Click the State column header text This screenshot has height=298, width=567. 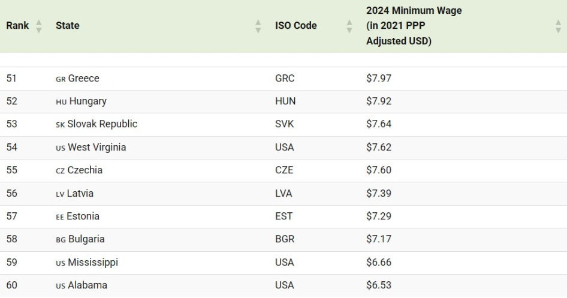[68, 26]
